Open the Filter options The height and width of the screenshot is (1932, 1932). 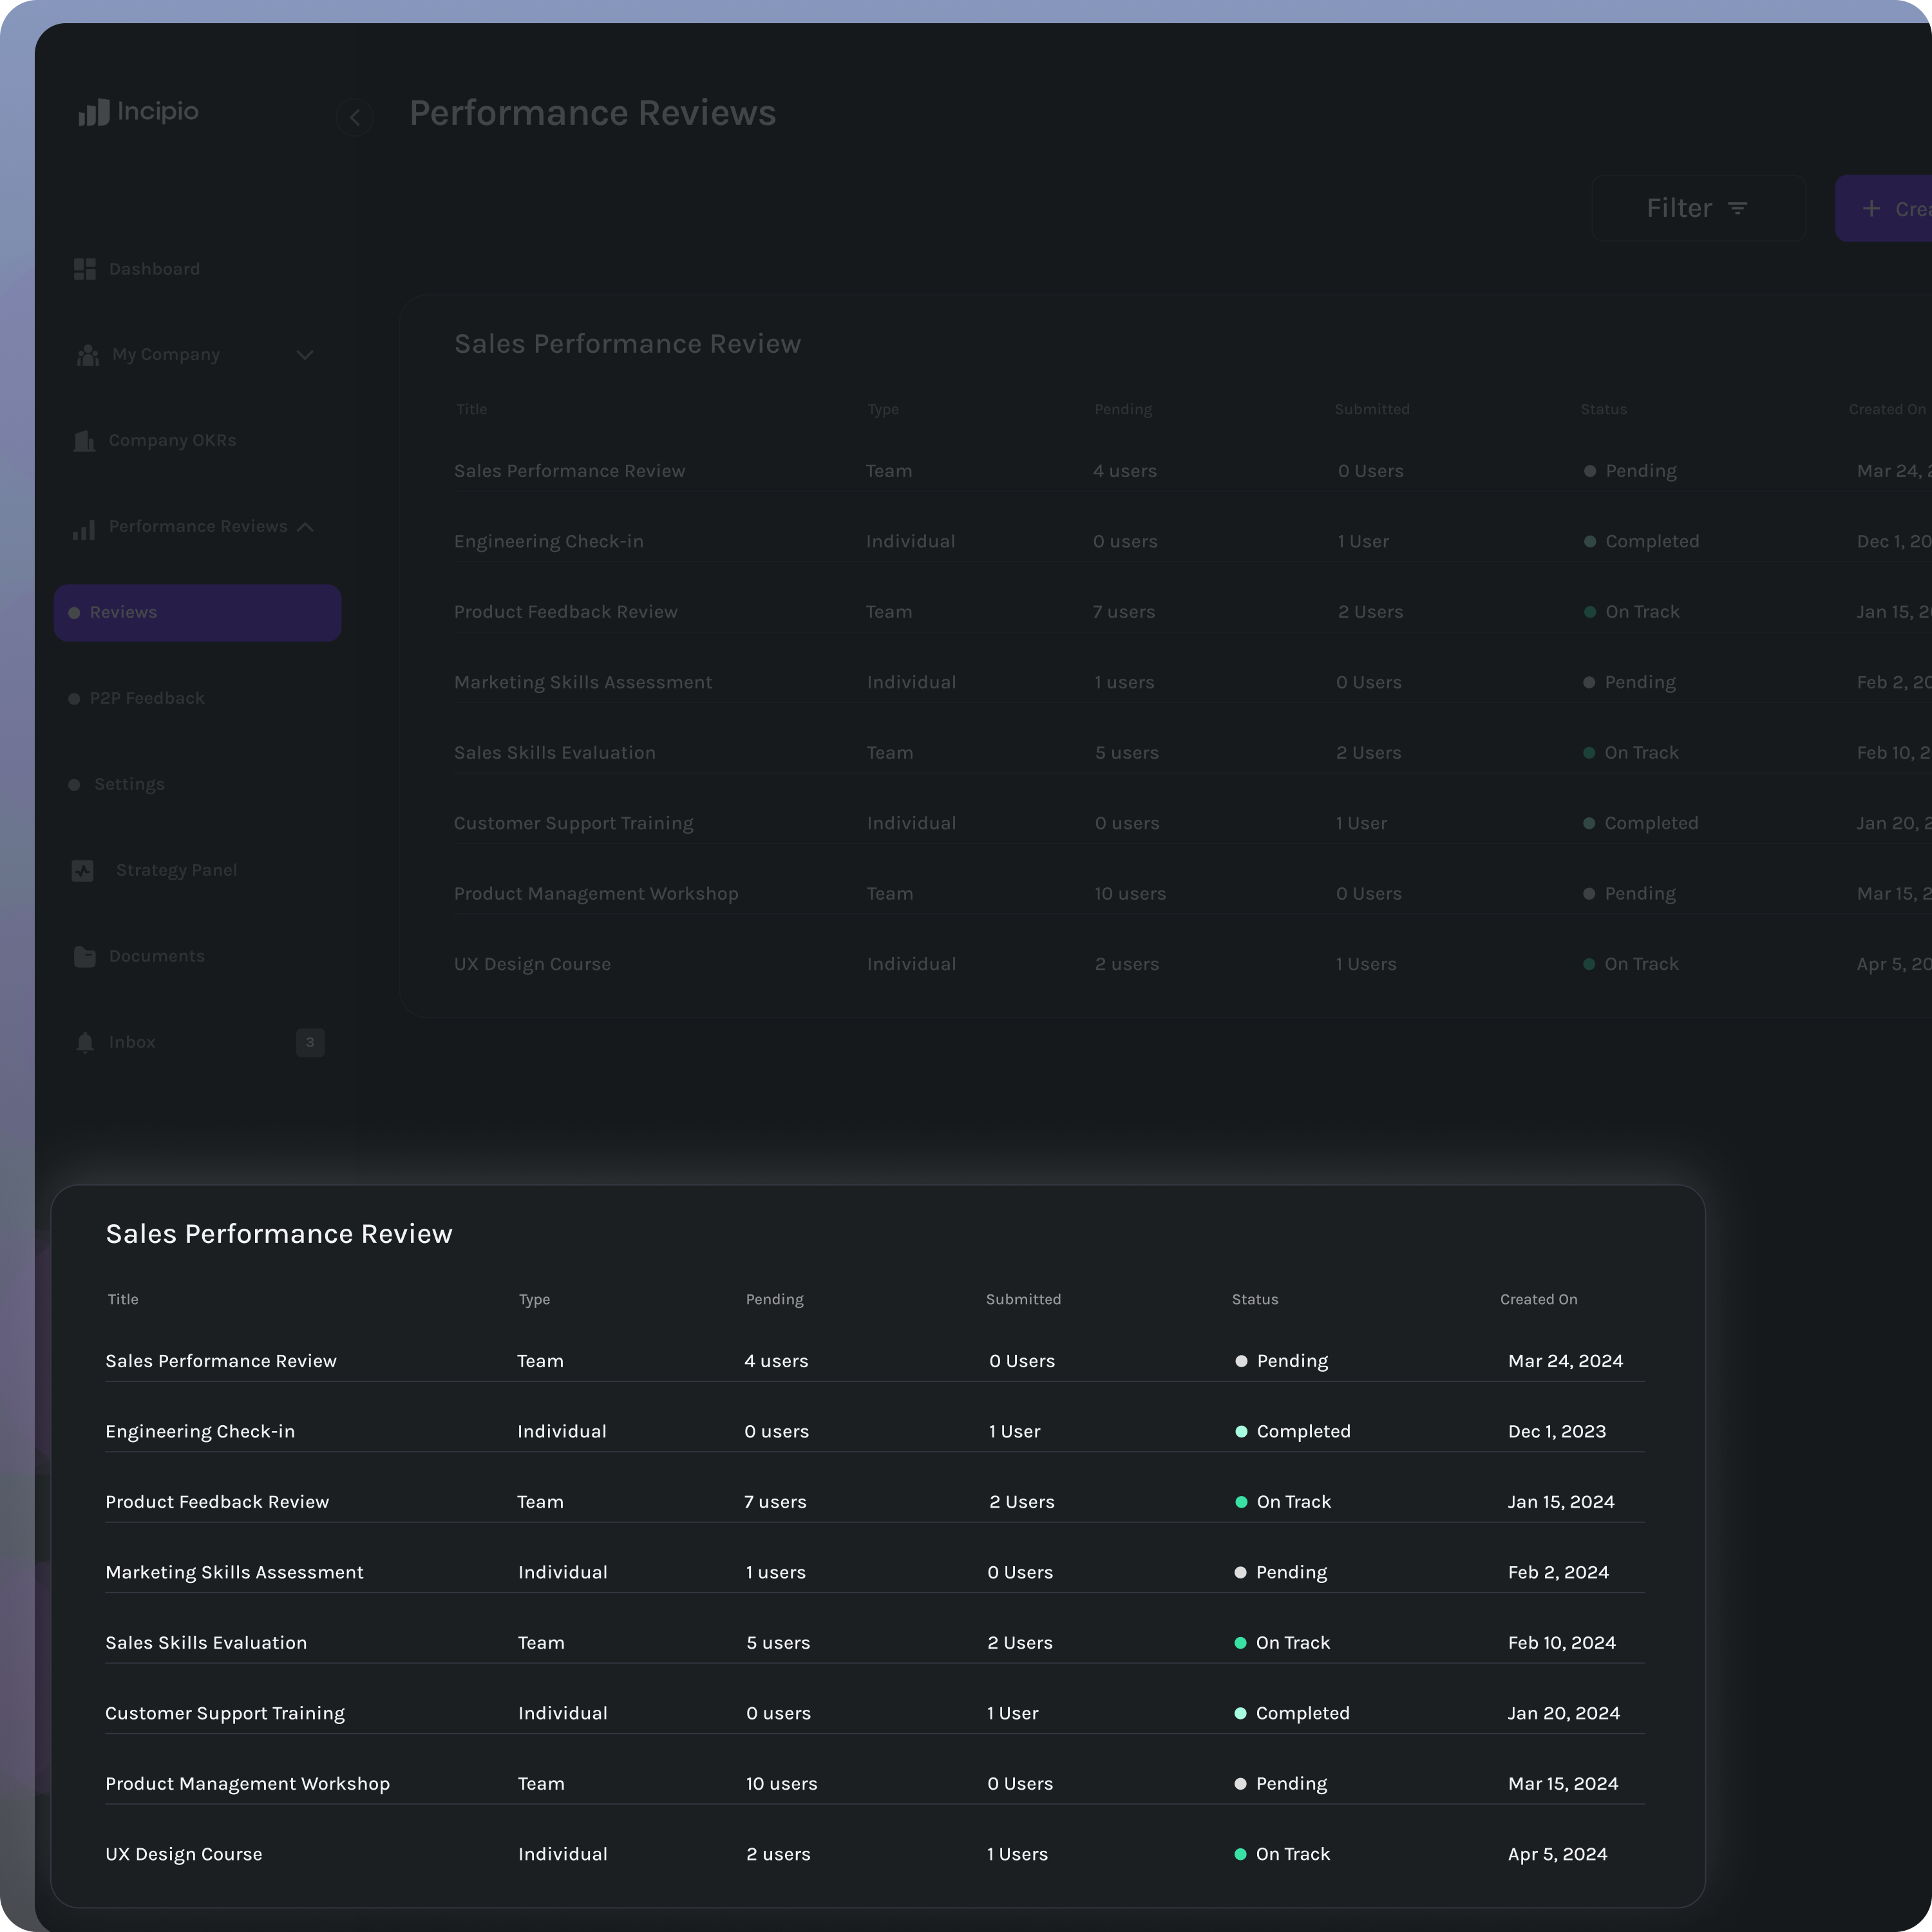(x=1698, y=207)
